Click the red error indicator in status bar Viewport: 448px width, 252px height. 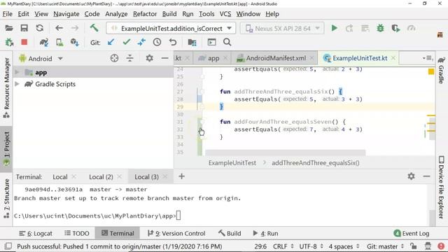click(x=441, y=246)
